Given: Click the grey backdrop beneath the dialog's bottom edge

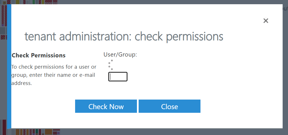Looking at the screenshot, I should (x=169, y=132).
